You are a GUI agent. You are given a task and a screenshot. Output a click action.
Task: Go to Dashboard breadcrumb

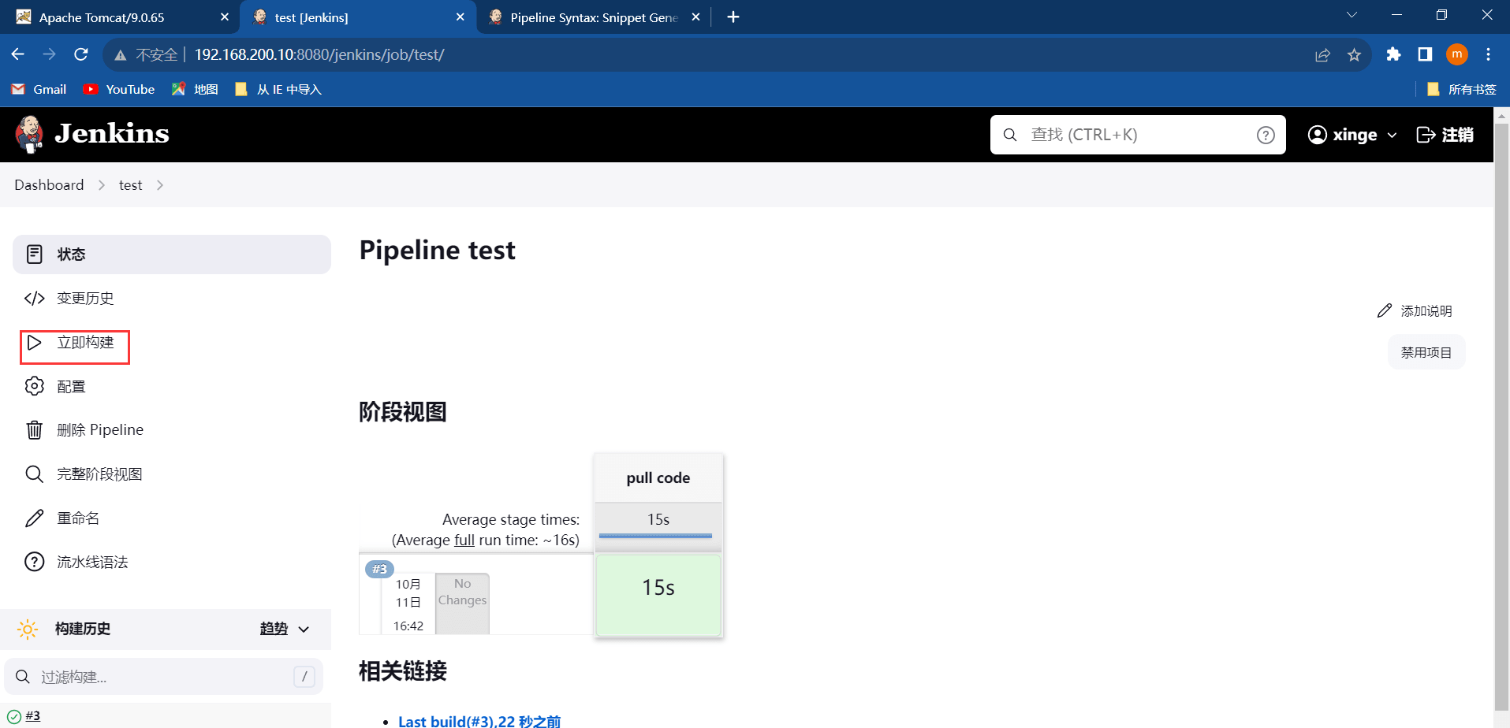tap(49, 185)
